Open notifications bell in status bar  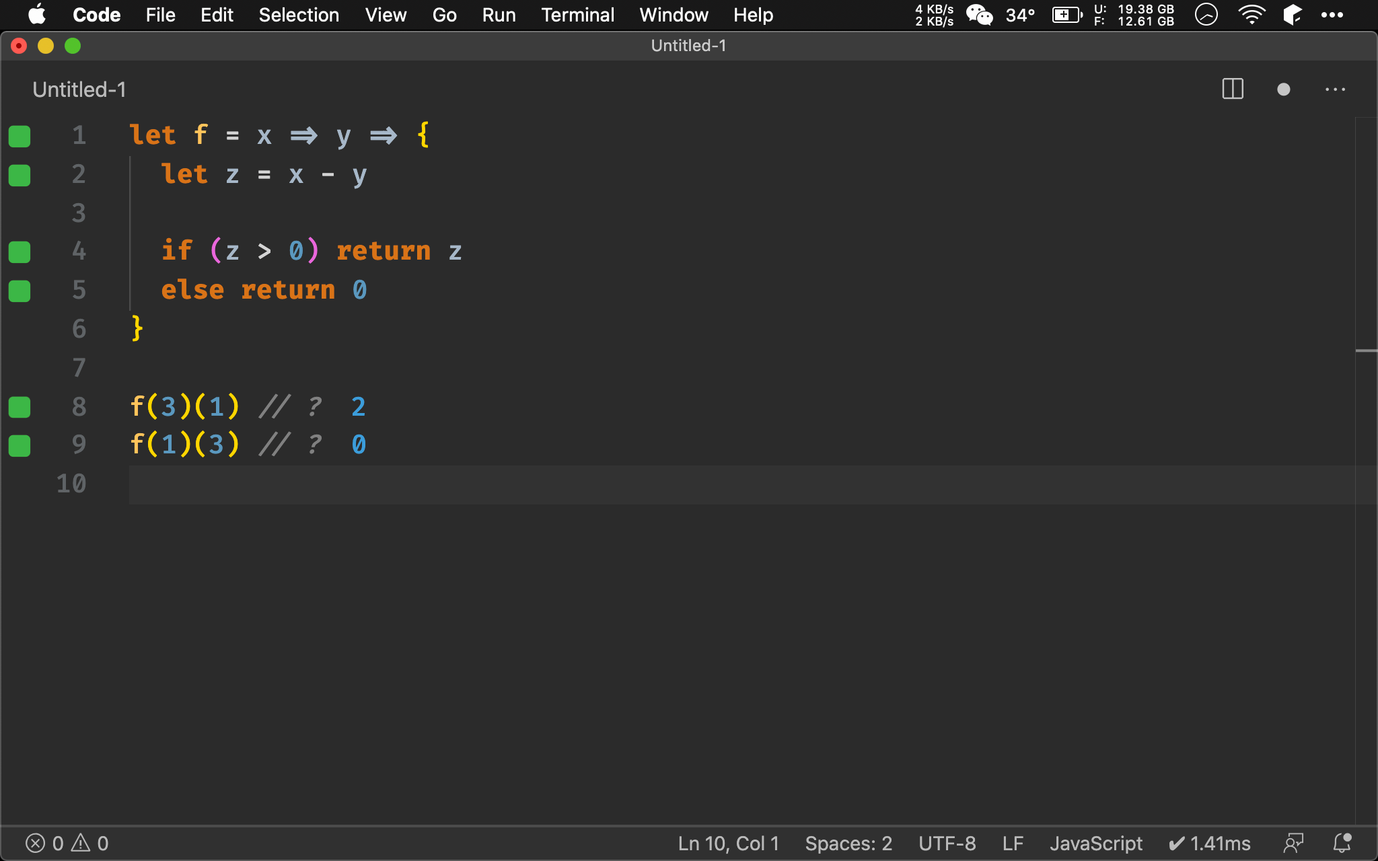pyautogui.click(x=1342, y=843)
